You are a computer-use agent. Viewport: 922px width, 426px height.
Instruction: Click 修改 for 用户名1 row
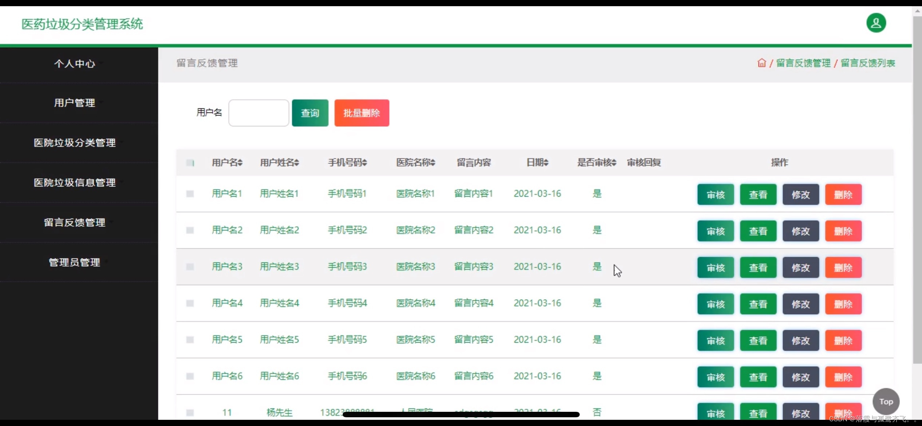[801, 194]
